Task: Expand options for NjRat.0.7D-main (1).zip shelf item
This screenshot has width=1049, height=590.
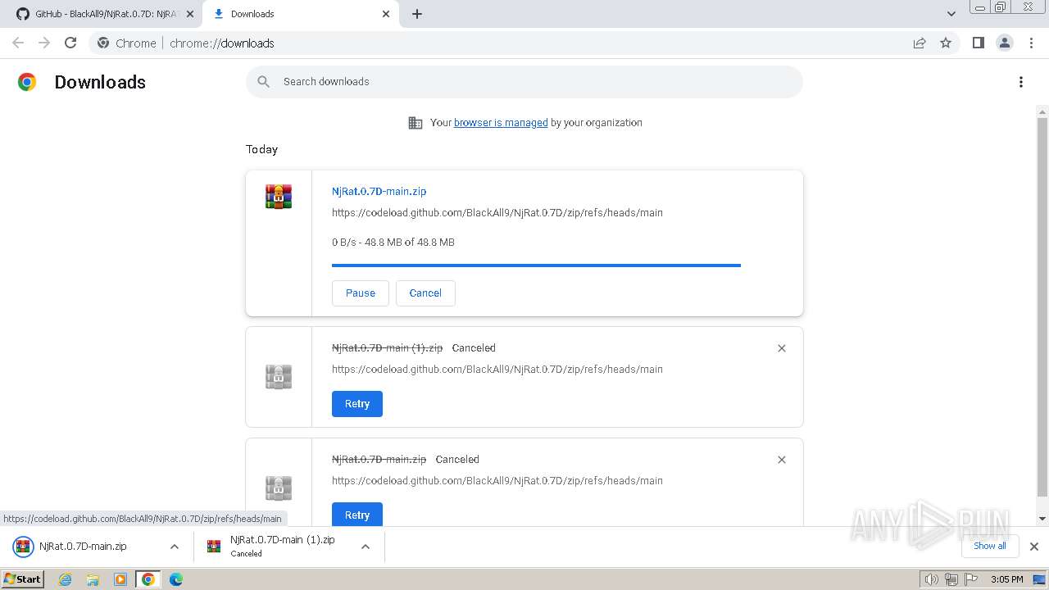Action: (x=366, y=547)
